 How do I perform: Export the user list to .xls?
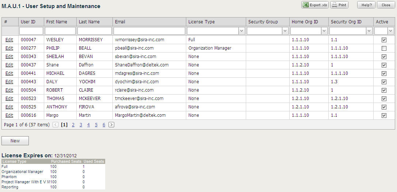315,5
